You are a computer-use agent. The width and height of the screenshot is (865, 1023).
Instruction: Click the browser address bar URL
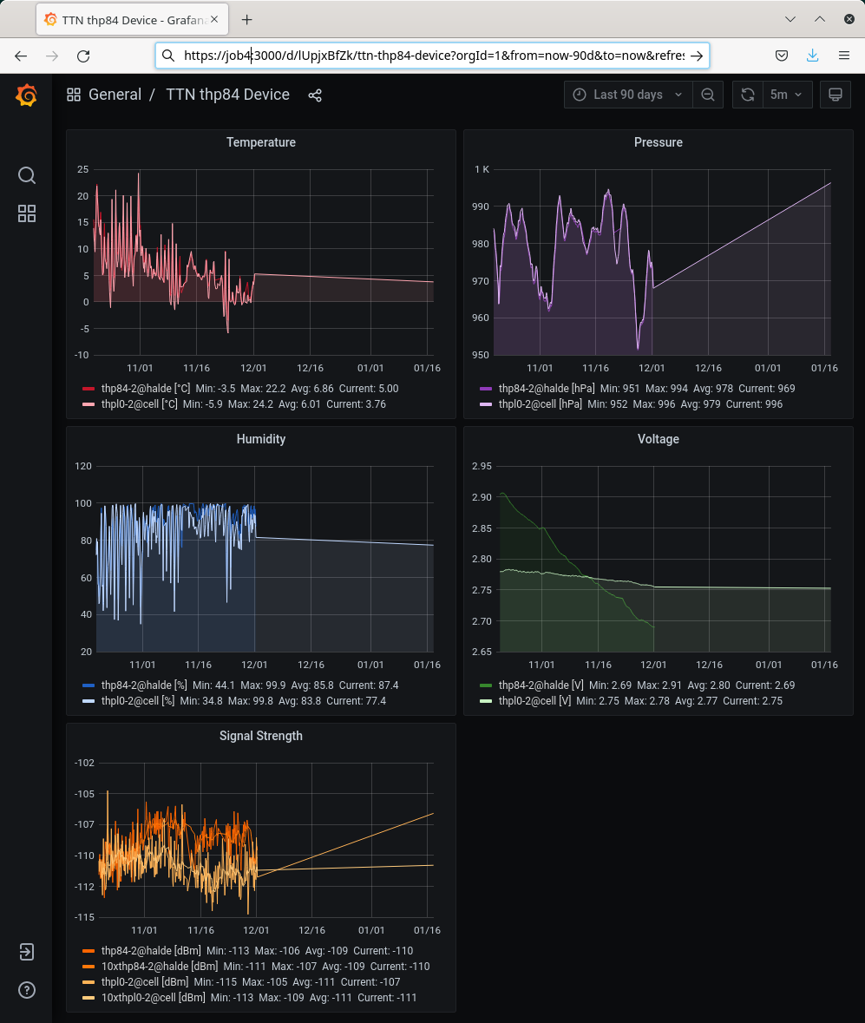434,56
